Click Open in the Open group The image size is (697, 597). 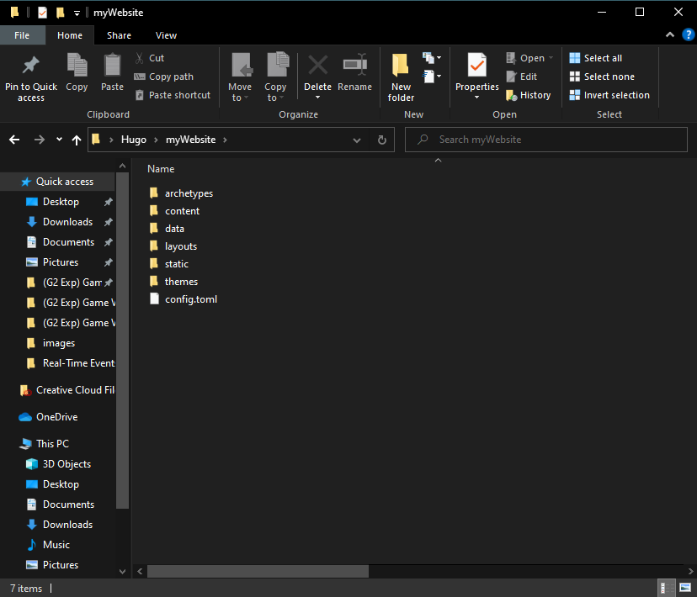pyautogui.click(x=529, y=58)
